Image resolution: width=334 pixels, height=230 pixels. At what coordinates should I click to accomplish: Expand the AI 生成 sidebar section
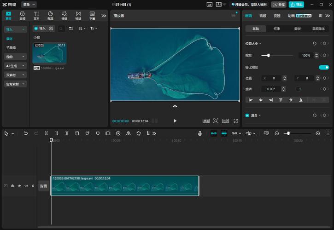pyautogui.click(x=16, y=66)
